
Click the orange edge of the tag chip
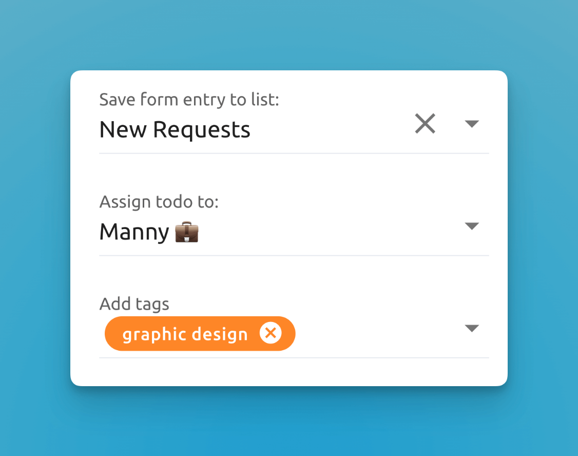(x=111, y=334)
